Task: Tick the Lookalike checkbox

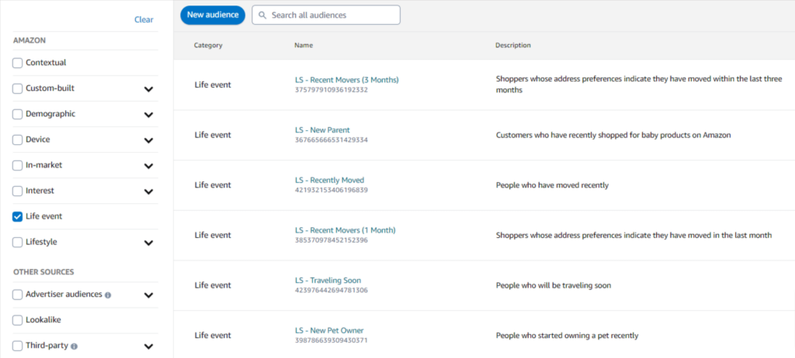Action: click(x=18, y=320)
